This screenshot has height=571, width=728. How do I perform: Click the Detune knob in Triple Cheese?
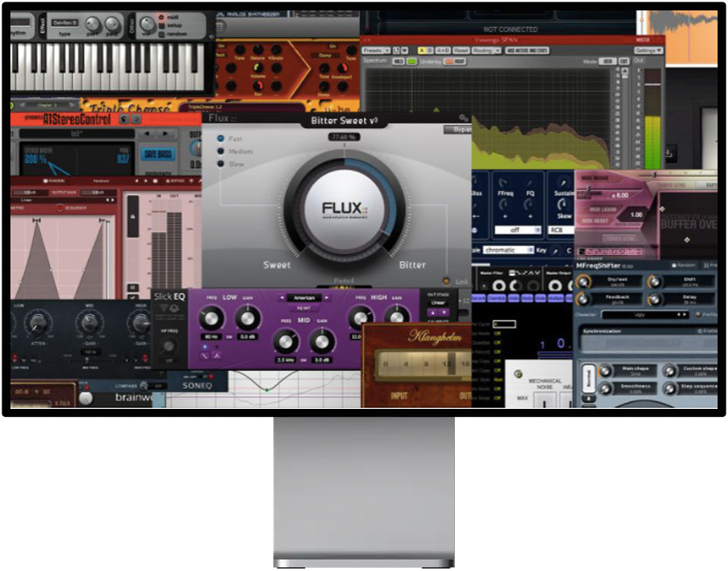258,50
